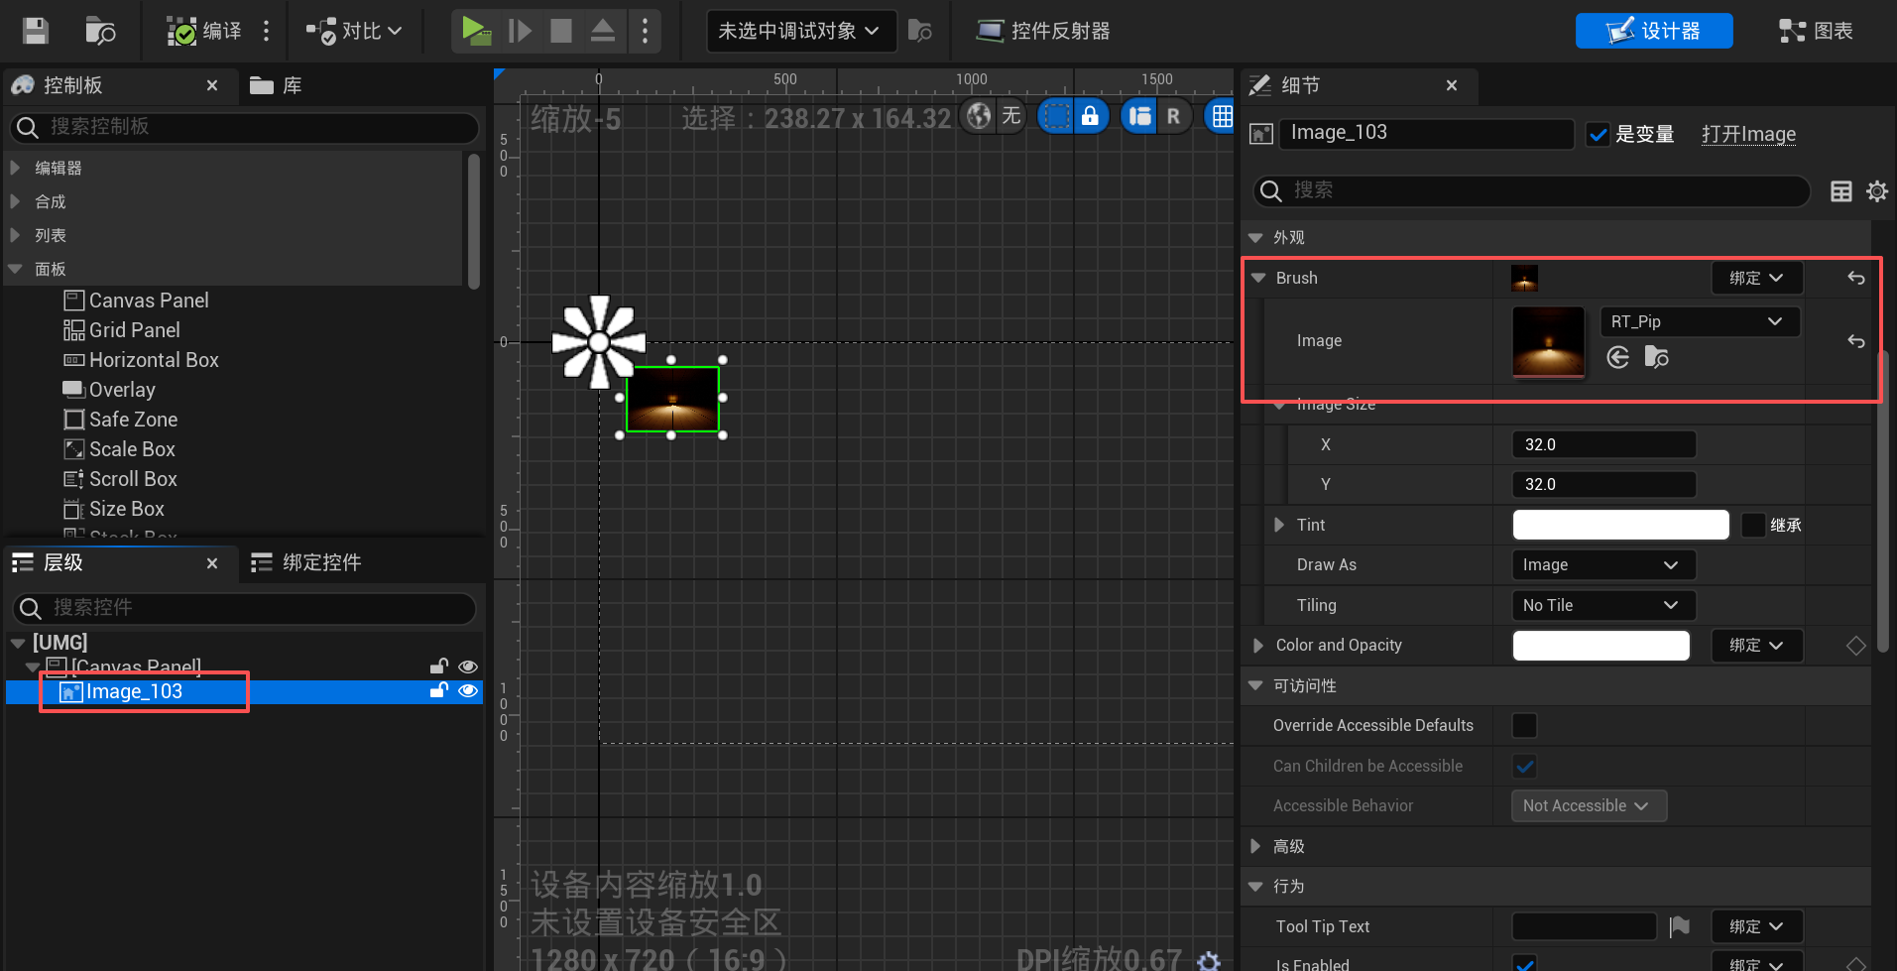
Task: Enable Override Accessible Defaults checkbox
Action: pos(1524,726)
